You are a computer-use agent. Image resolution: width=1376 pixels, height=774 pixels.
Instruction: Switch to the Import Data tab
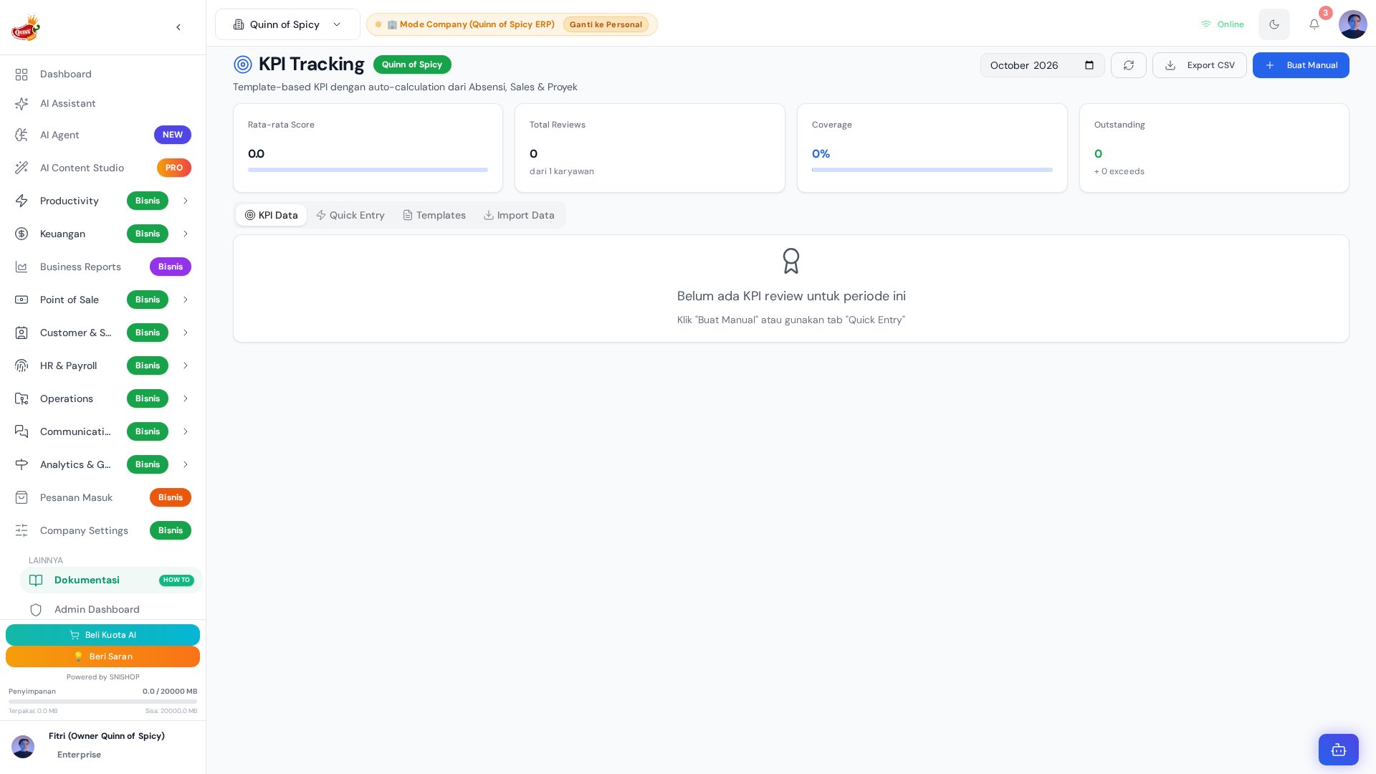[x=519, y=215]
